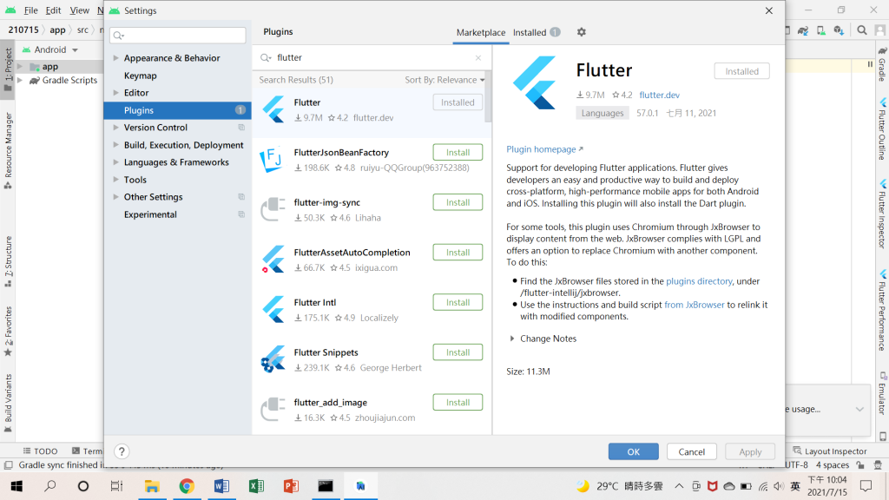Switch to the Installed tab
This screenshot has height=500, width=889.
[x=537, y=32]
